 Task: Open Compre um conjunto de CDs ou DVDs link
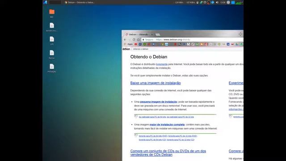click(x=168, y=153)
